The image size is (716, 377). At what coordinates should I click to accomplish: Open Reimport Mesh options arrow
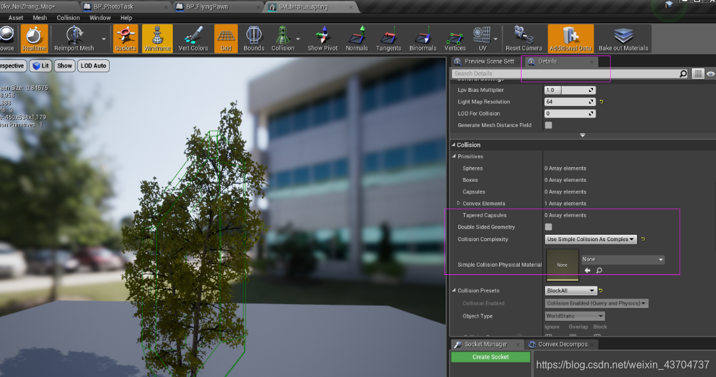click(x=104, y=39)
